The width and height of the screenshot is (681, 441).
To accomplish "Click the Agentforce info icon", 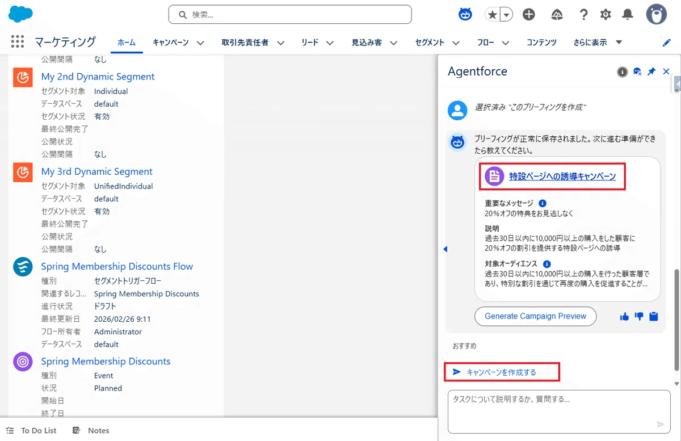I will click(x=623, y=72).
